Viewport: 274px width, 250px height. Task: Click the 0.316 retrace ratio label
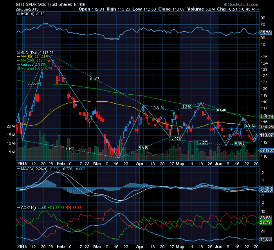click(x=249, y=126)
